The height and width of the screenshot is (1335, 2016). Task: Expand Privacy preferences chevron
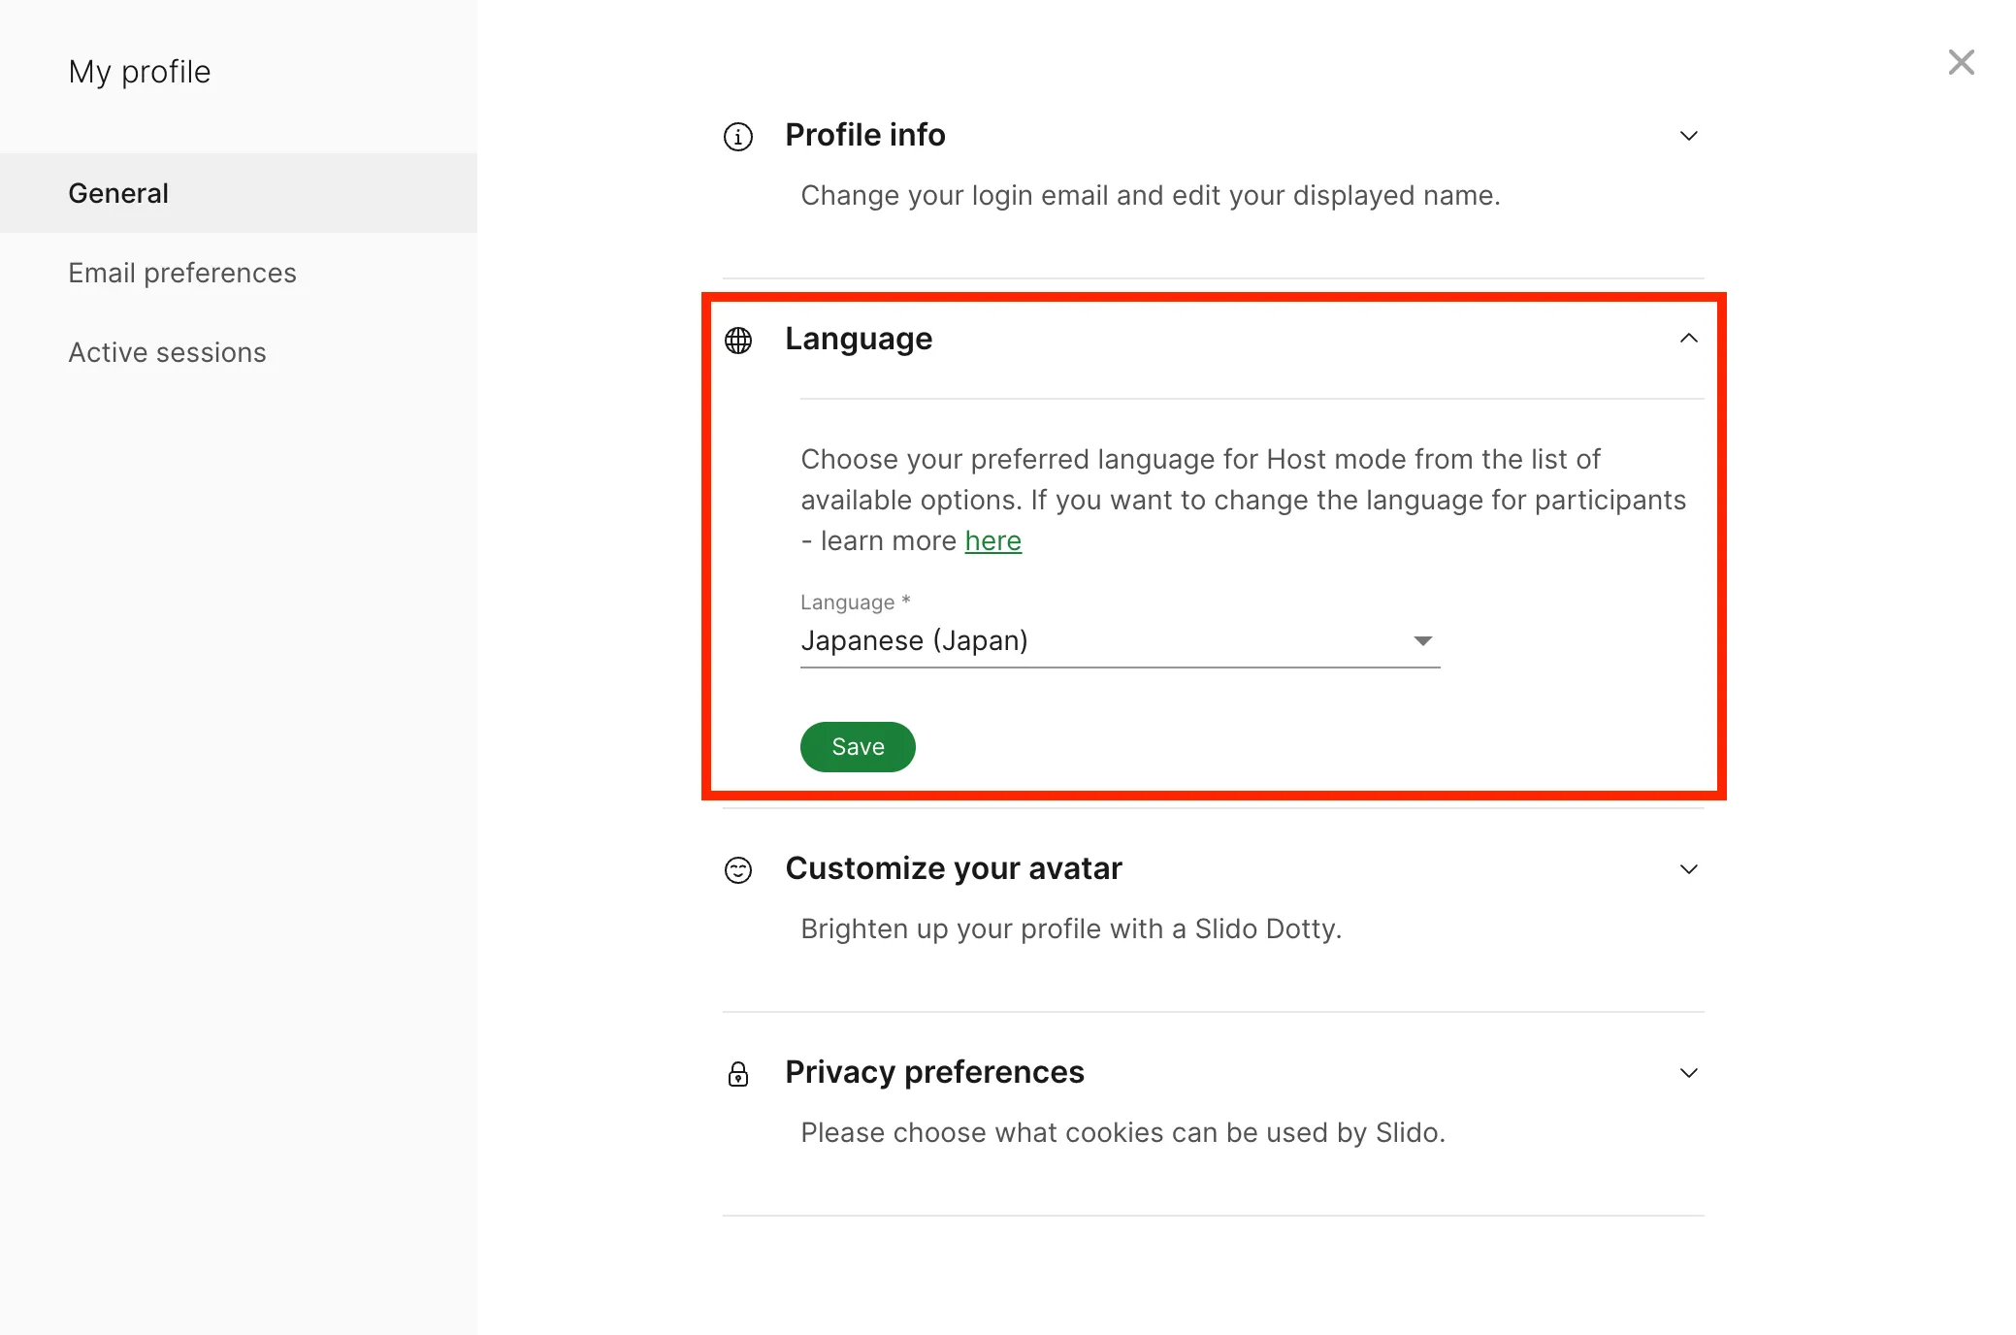1688,1073
